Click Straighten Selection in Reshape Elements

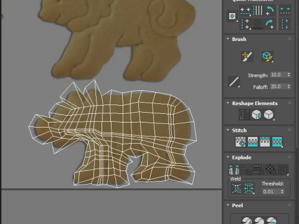tap(244, 114)
